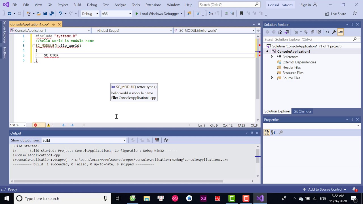Open File Explorer from the Windows taskbar

[x=147, y=198]
